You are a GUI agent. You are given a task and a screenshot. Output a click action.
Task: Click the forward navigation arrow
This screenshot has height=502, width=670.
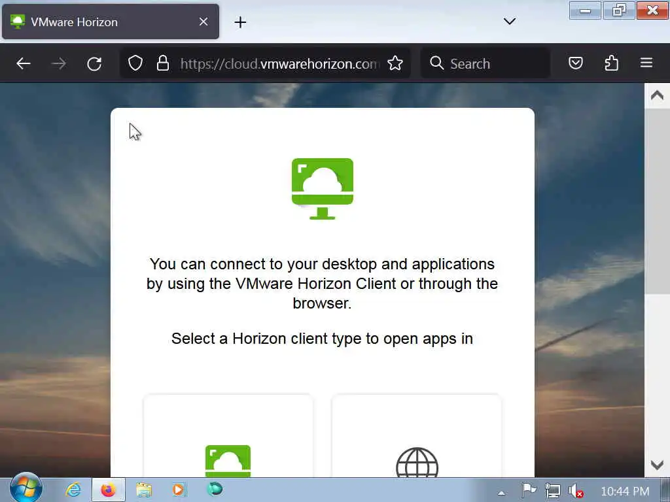tap(59, 63)
